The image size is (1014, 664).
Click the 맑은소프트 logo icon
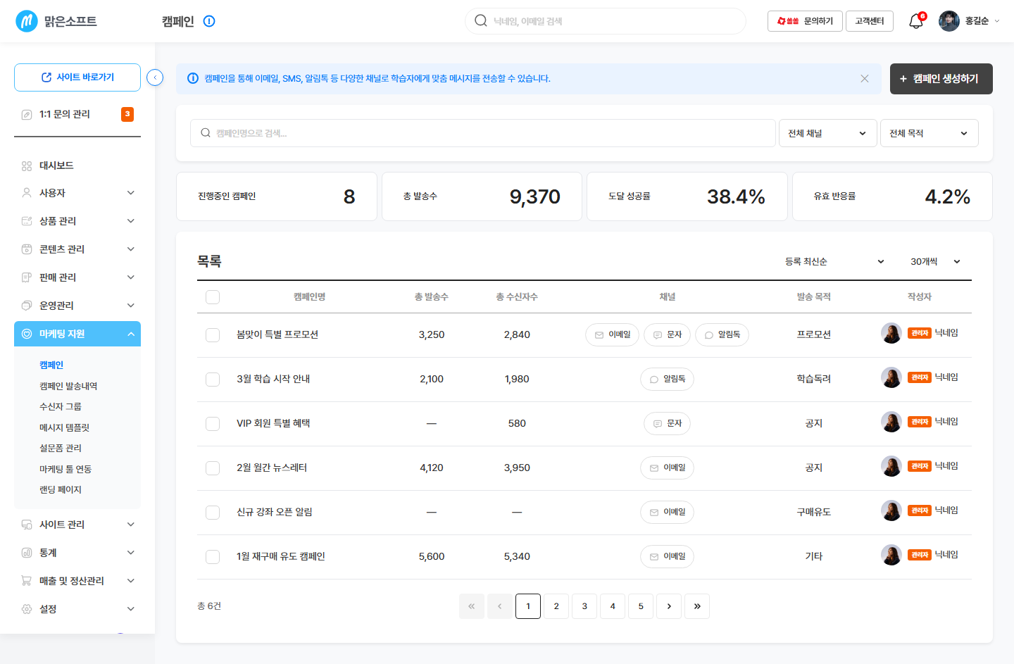coord(27,21)
